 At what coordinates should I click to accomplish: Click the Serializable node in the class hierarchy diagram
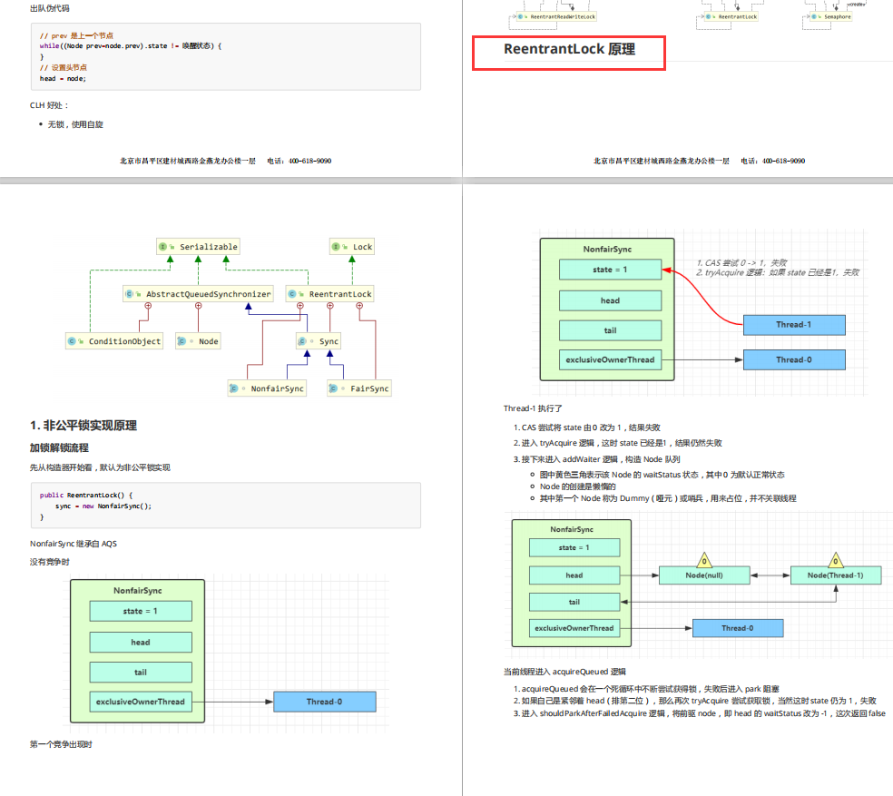point(198,247)
